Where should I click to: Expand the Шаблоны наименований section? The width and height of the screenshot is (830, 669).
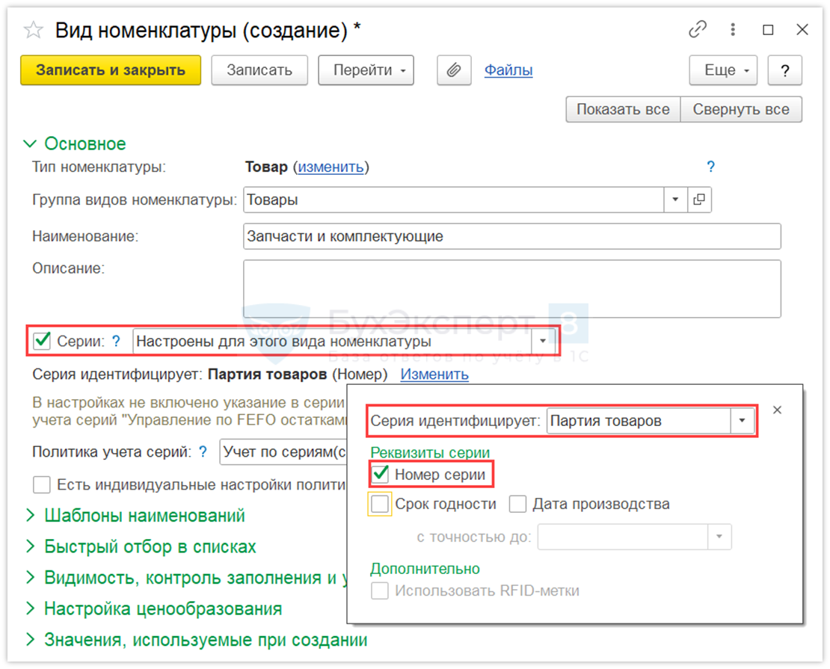[x=144, y=516]
